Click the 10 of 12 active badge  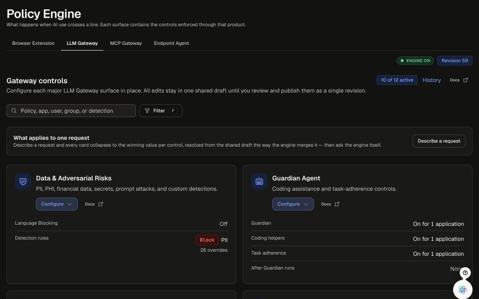coord(397,80)
